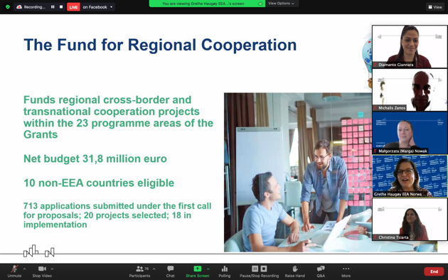Open the Polling feature
Viewport: 448px width, 280px height.
pos(225,271)
